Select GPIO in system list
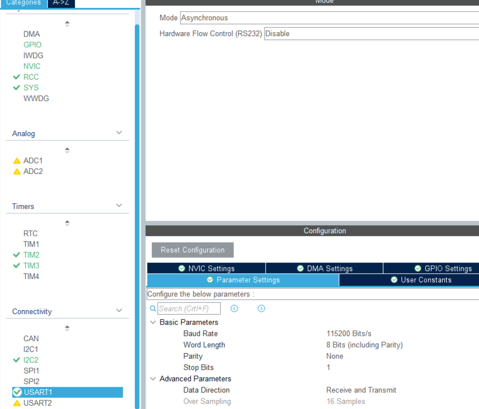 (32, 45)
